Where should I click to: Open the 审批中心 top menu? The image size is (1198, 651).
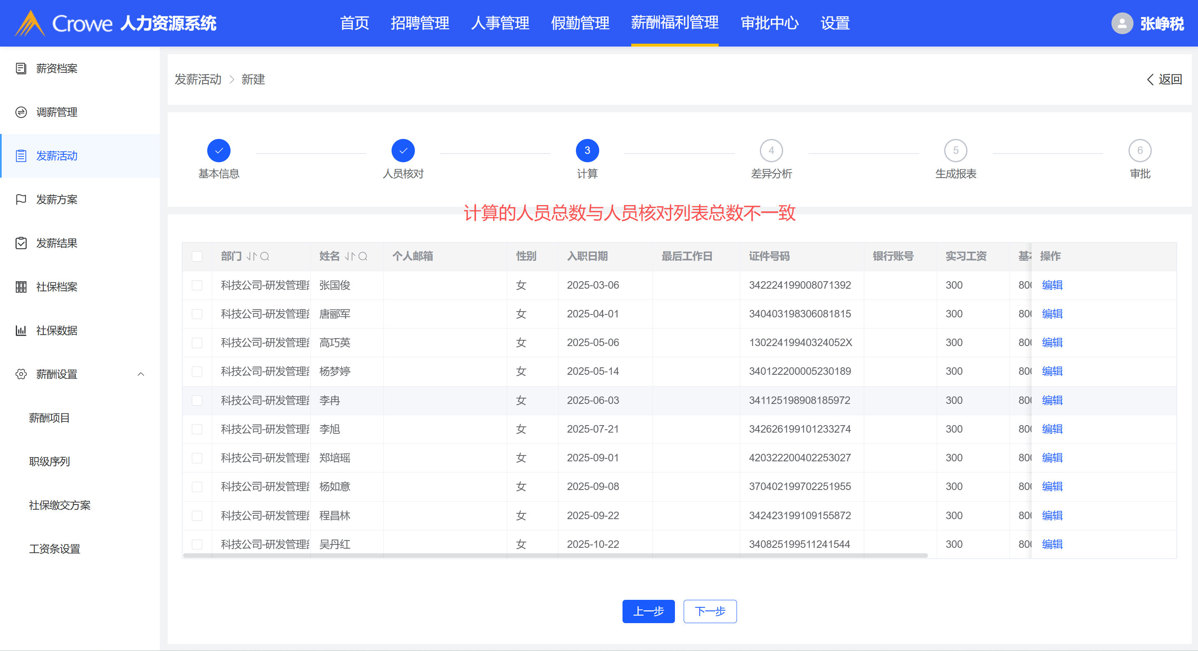(x=769, y=23)
